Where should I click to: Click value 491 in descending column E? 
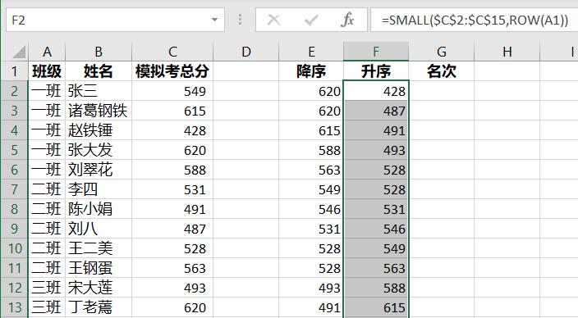pos(311,307)
